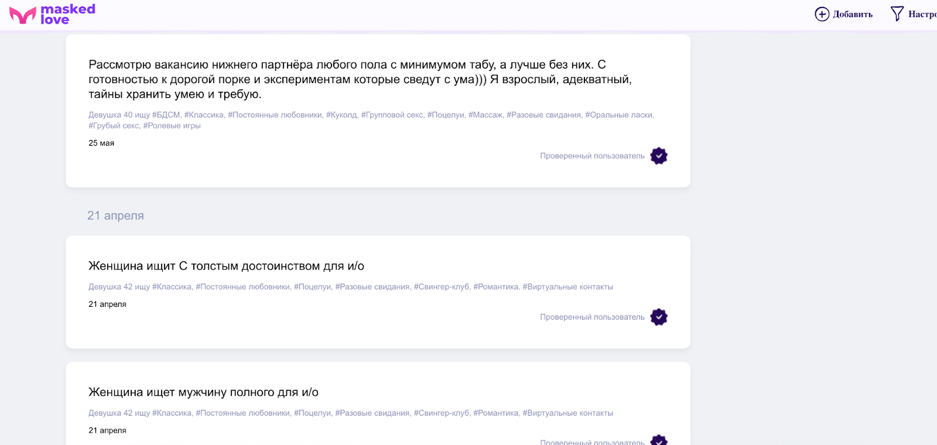This screenshot has width=937, height=445.
Task: Open the post starting "Рассмотрю вакансию"
Action: coord(360,79)
